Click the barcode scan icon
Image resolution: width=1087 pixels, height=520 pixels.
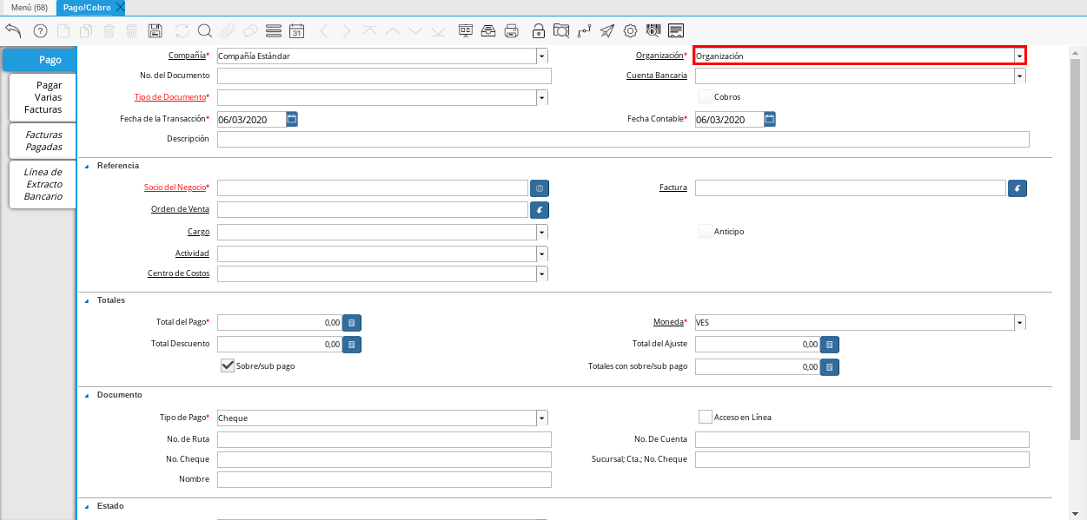653,31
